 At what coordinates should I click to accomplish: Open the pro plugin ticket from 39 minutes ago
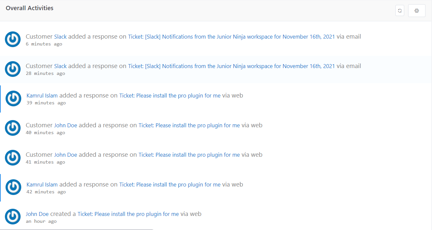click(x=170, y=96)
